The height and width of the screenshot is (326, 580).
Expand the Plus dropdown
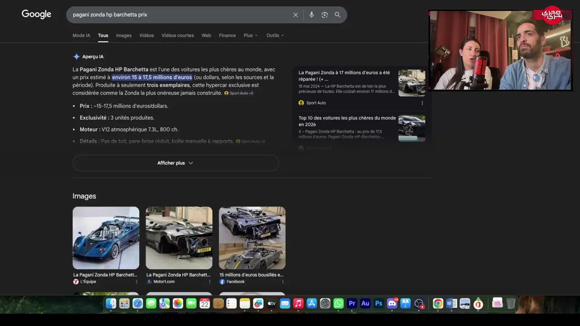point(250,35)
